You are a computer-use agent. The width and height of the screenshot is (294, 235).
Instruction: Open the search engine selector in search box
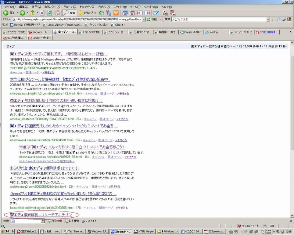(174, 19)
